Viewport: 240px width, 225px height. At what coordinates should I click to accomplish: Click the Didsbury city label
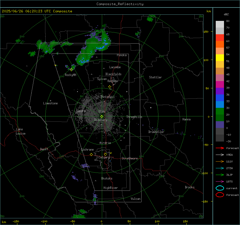click(101, 120)
